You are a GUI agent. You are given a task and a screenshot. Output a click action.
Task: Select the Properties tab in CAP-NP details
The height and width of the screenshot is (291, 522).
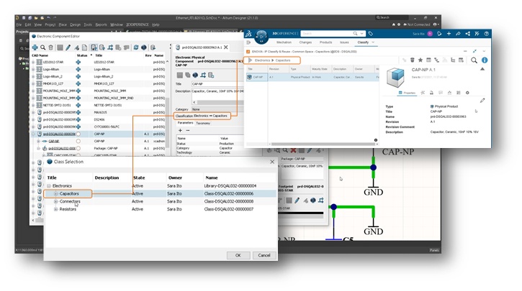click(x=407, y=93)
